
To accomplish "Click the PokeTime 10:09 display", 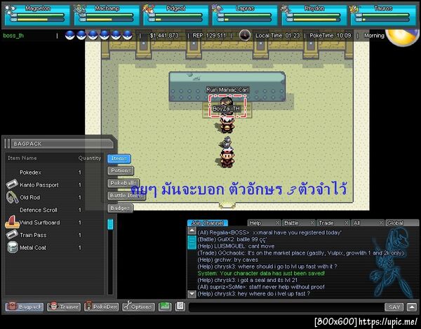I will tap(330, 35).
